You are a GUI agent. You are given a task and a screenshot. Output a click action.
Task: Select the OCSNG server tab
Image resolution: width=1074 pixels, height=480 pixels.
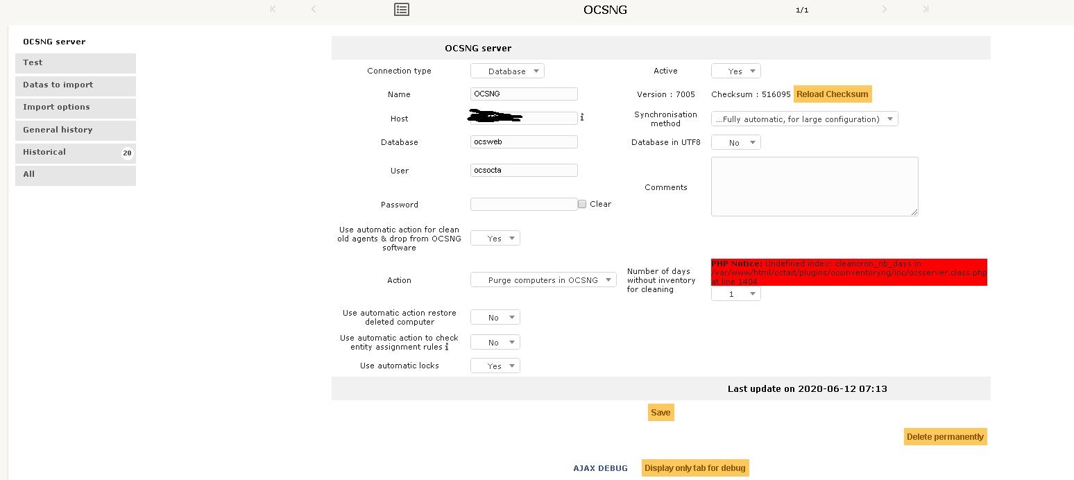tap(76, 42)
